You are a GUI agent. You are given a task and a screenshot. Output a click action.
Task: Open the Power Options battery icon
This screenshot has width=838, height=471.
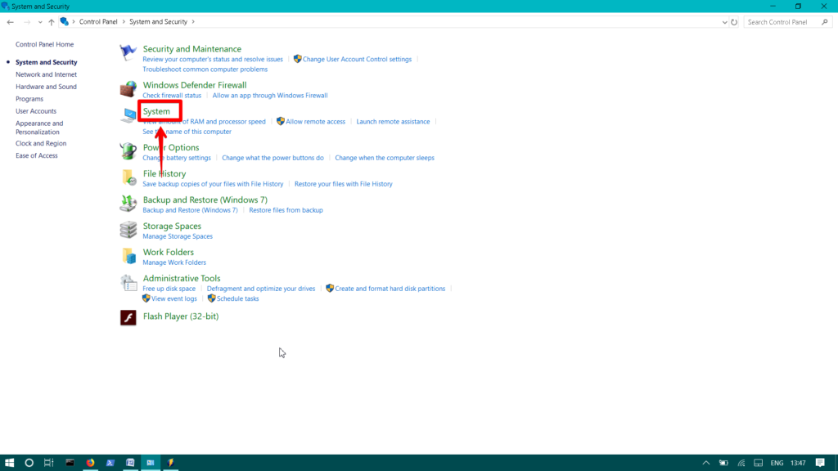[128, 151]
